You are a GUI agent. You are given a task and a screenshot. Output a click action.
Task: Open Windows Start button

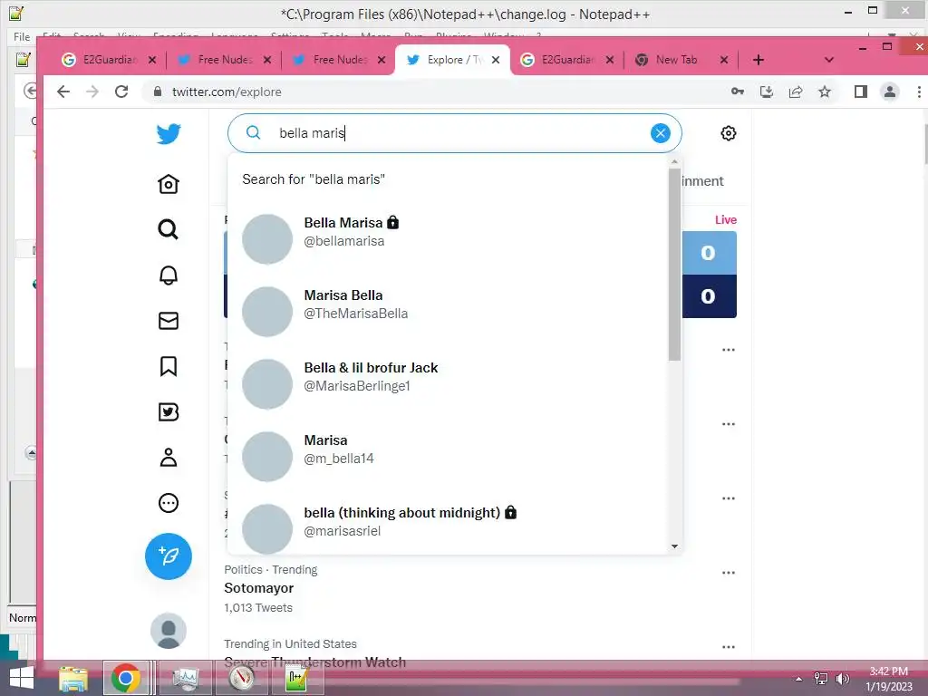pos(22,678)
